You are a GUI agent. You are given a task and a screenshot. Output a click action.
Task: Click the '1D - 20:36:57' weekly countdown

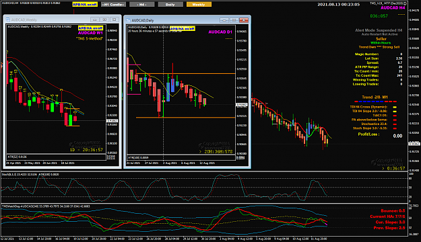point(86,150)
